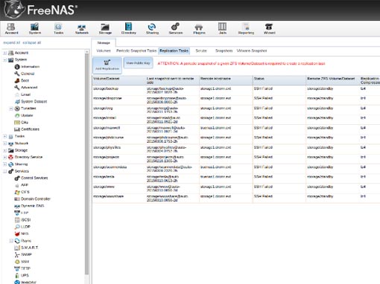Open Dynamic DNS service settings
This screenshot has width=380, height=284.
coord(29,206)
